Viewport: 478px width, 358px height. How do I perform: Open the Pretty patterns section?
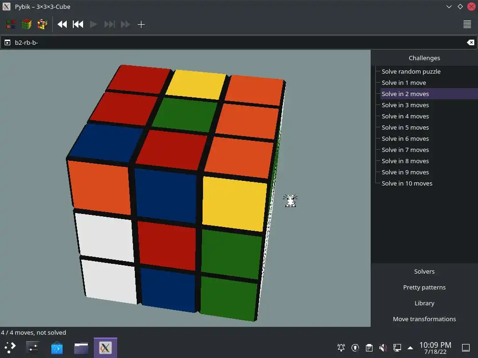click(424, 287)
